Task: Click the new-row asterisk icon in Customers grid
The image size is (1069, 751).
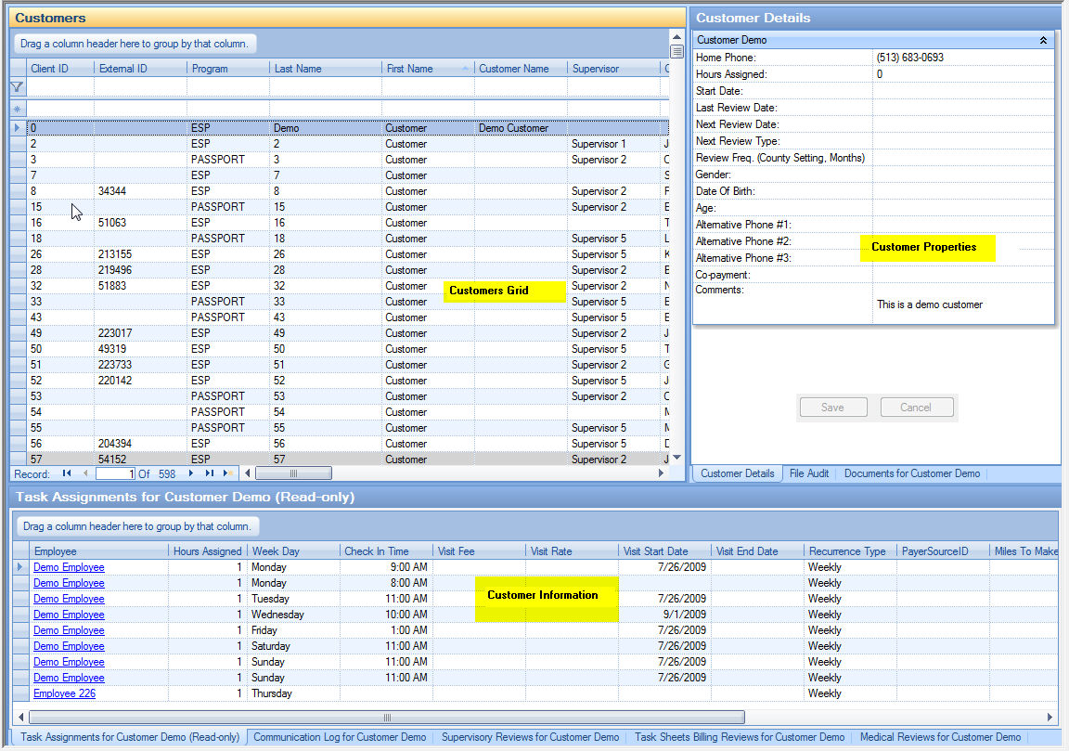Action: pos(17,109)
